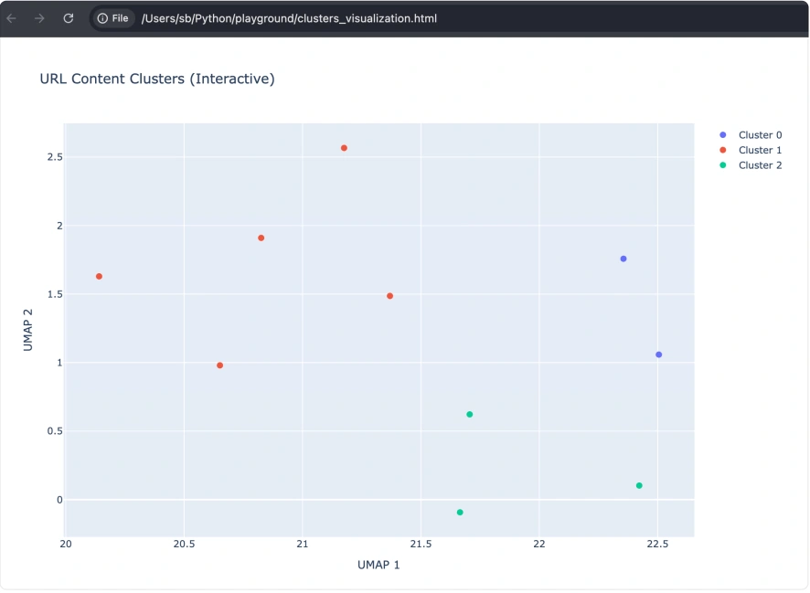Screen dimensions: 810x593
Task: Click the rightmost blue data point
Action: pos(658,355)
